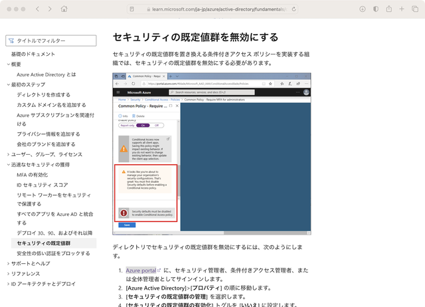Expand サポートとヘルプ section
The height and width of the screenshot is (307, 425).
pyautogui.click(x=9, y=264)
